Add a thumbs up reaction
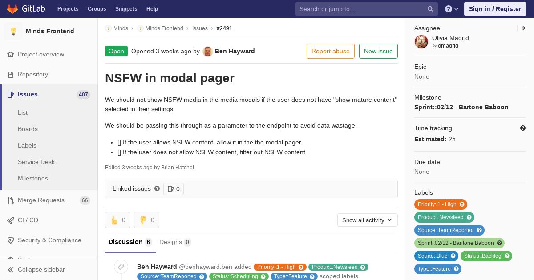The image size is (534, 280). [x=117, y=220]
